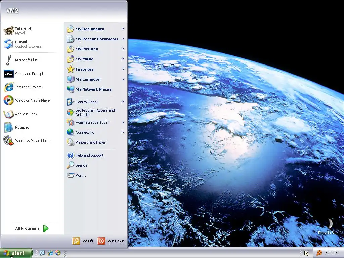Viewport: 344px width, 258px height.
Task: Click the green start button
Action: coord(16,253)
